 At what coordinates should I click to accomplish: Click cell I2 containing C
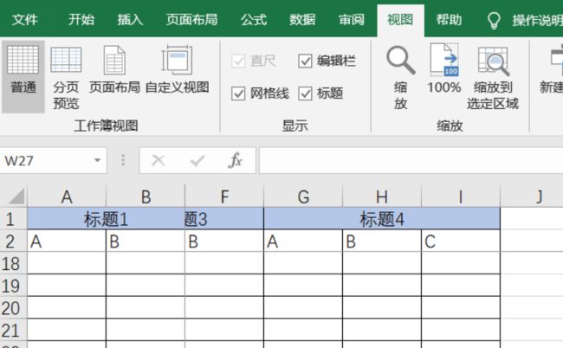461,241
